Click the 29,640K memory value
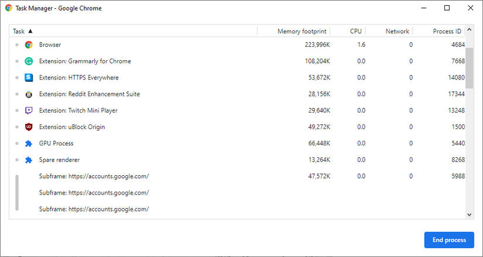Screen dimensions: 483x257 320,110
